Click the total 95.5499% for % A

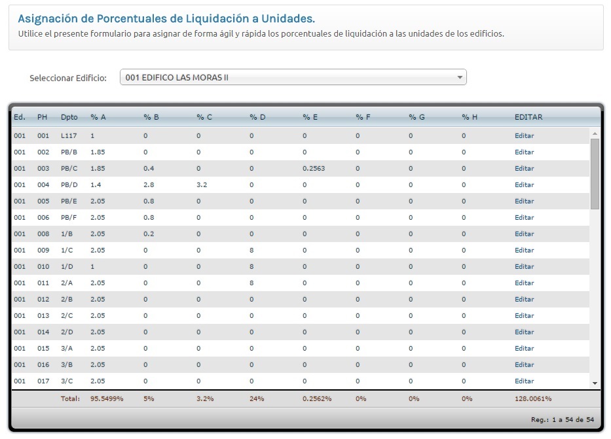pyautogui.click(x=107, y=398)
